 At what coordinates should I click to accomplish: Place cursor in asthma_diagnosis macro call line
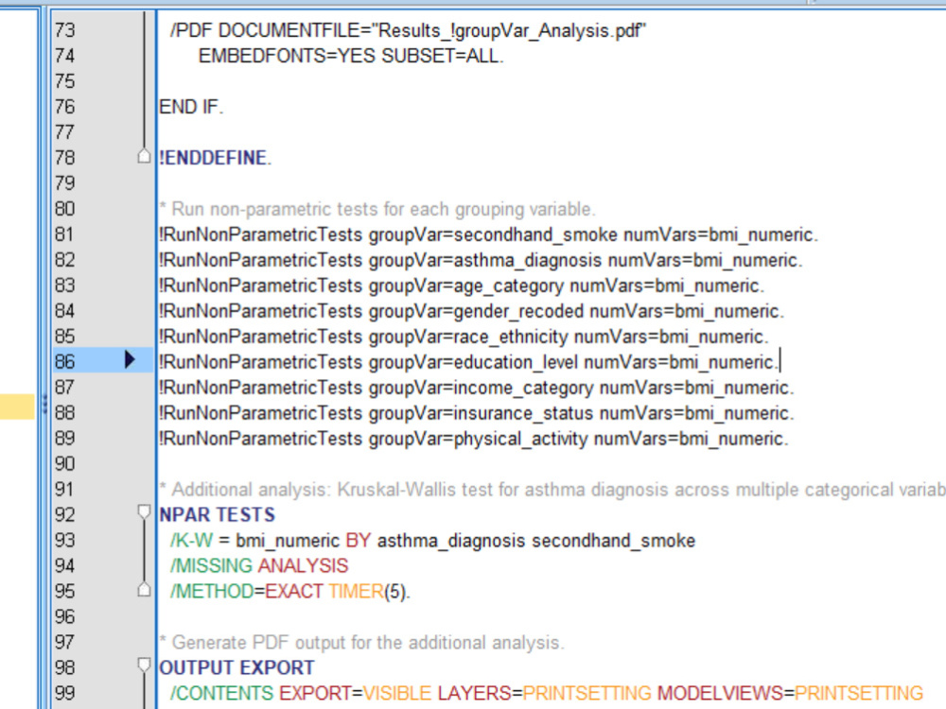pyautogui.click(x=481, y=260)
